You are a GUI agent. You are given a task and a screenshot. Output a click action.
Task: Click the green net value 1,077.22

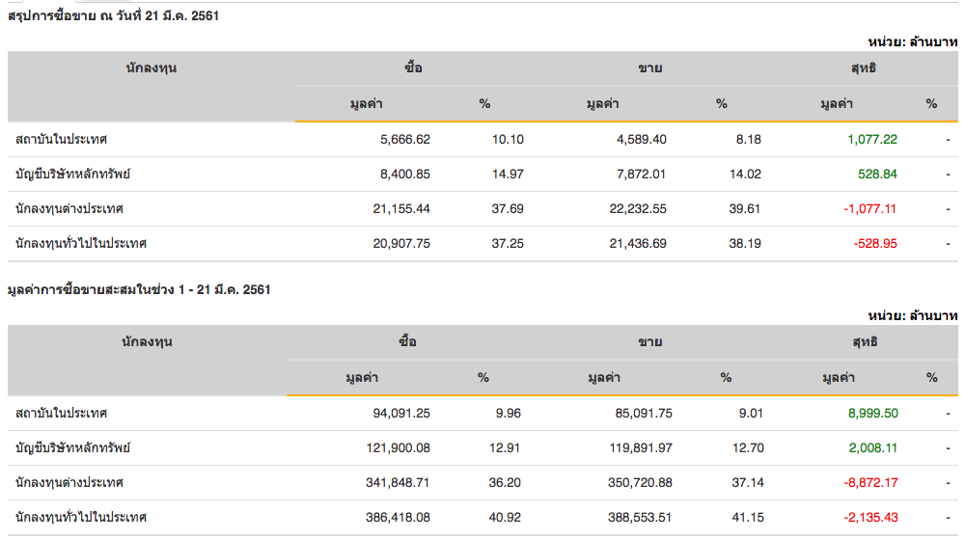871,139
